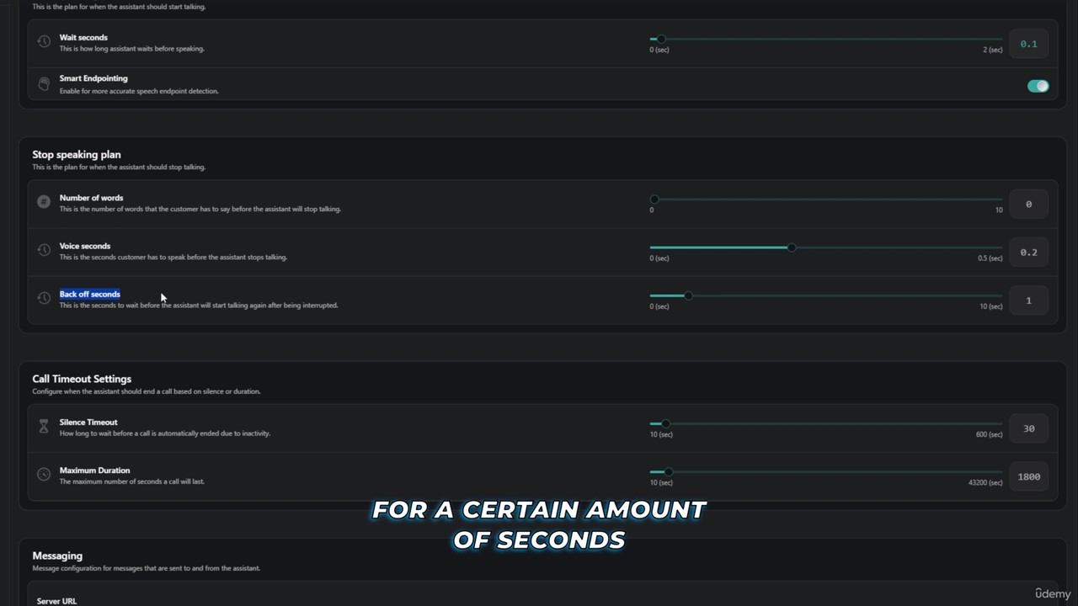
Task: Click the hourglass icon beside Silence Timeout
Action: click(x=44, y=427)
